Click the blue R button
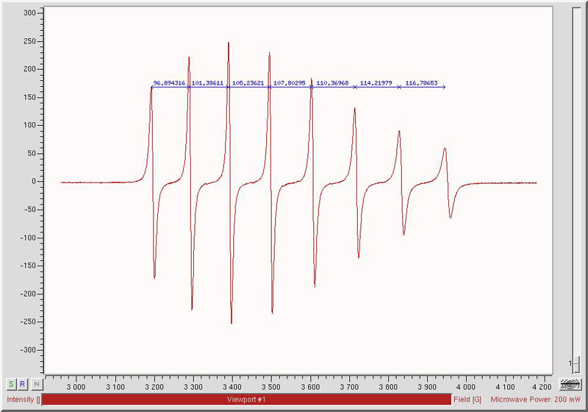The width and height of the screenshot is (588, 412). point(22,384)
